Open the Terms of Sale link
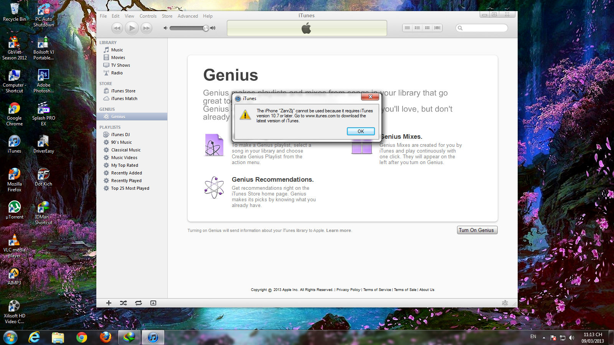 click(405, 290)
